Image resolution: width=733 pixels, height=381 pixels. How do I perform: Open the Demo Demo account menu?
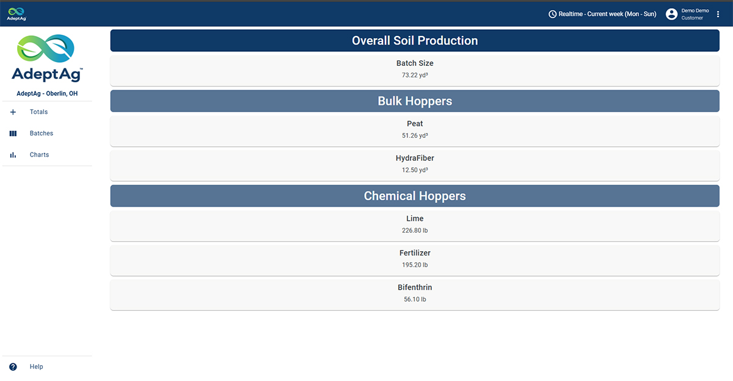[695, 14]
